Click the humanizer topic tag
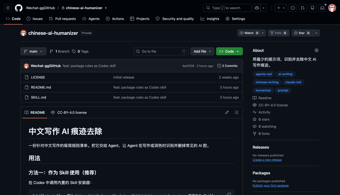This screenshot has height=195, width=340. (263, 90)
